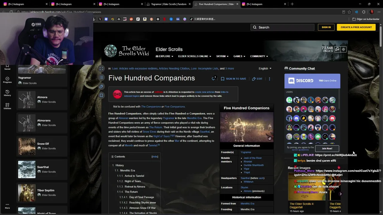Open the 'Diğer sık kullanılanlar' bookmarks folder
This screenshot has width=383, height=215.
coord(366,19)
